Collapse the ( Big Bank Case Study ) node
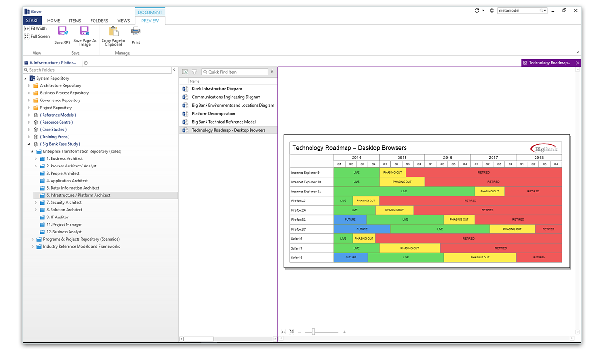Image resolution: width=605 pixels, height=350 pixels. point(29,144)
